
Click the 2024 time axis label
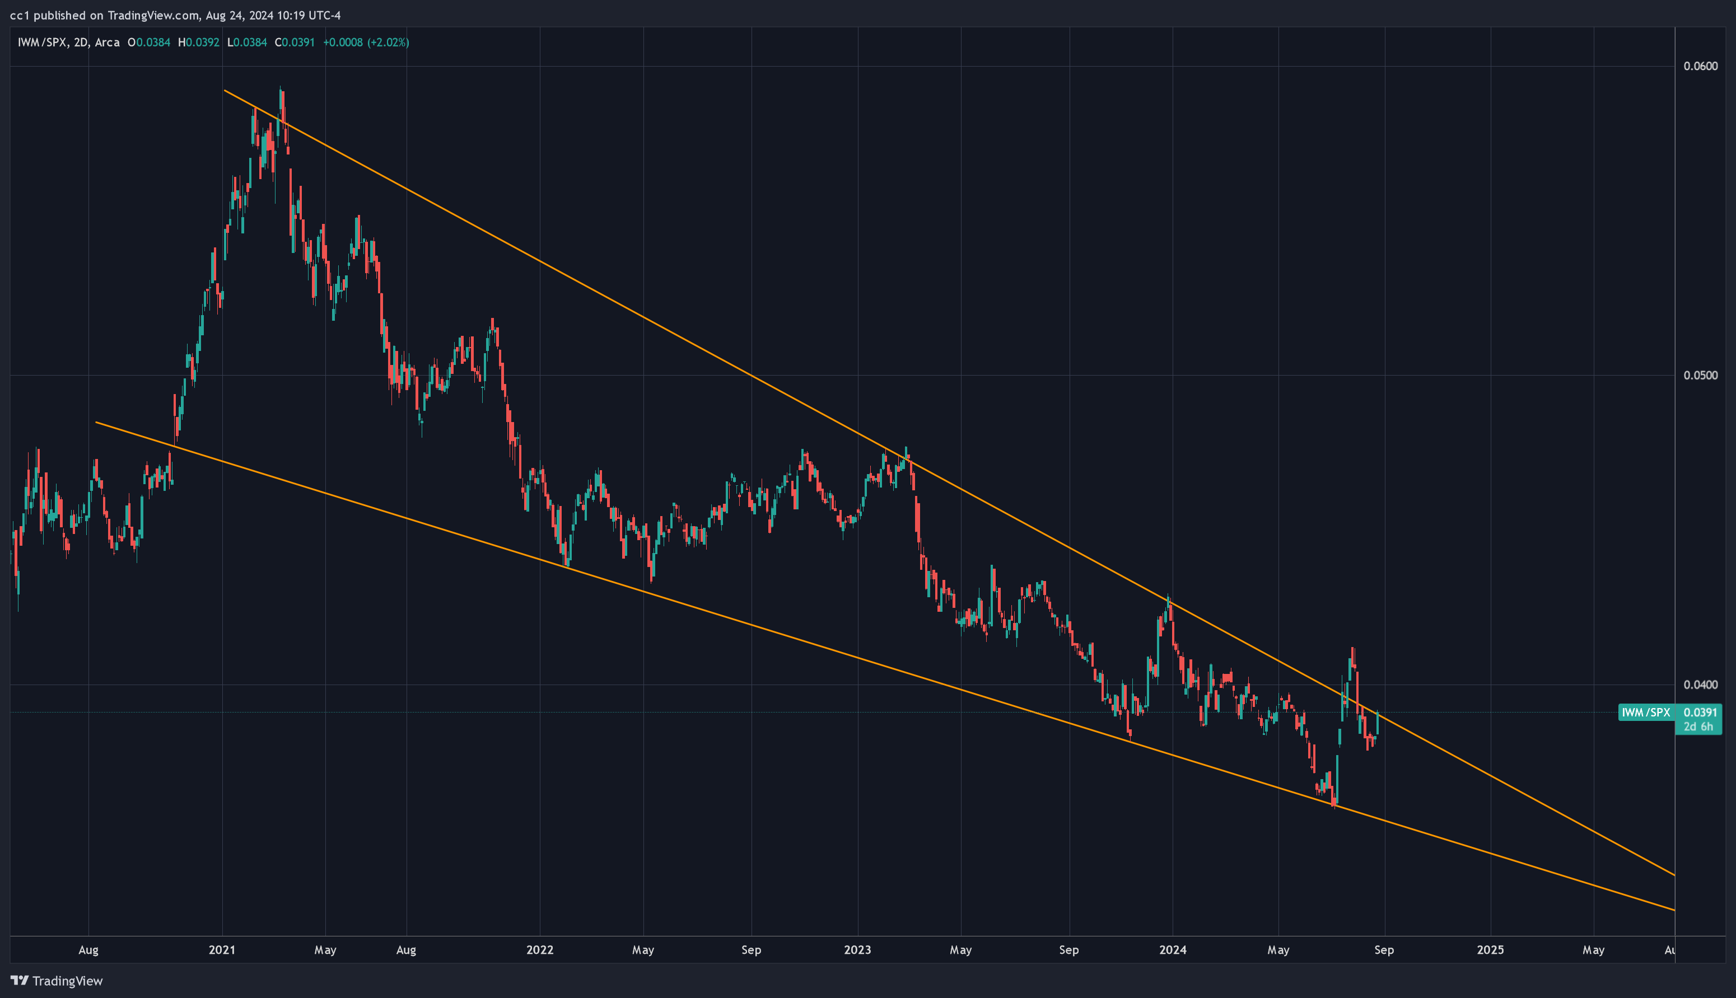click(1173, 950)
